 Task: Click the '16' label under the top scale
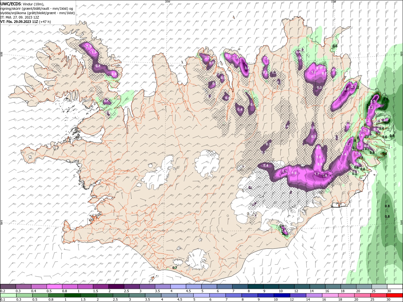(x=327, y=291)
